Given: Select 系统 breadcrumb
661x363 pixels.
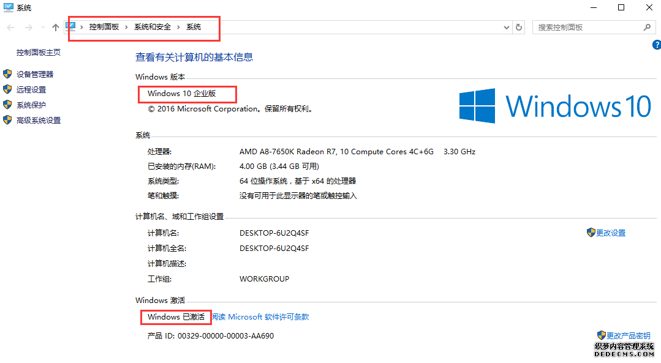Looking at the screenshot, I should click(194, 27).
